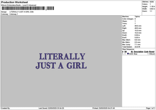Click the barcode at the top
156x110 pixels.
coord(28,8)
